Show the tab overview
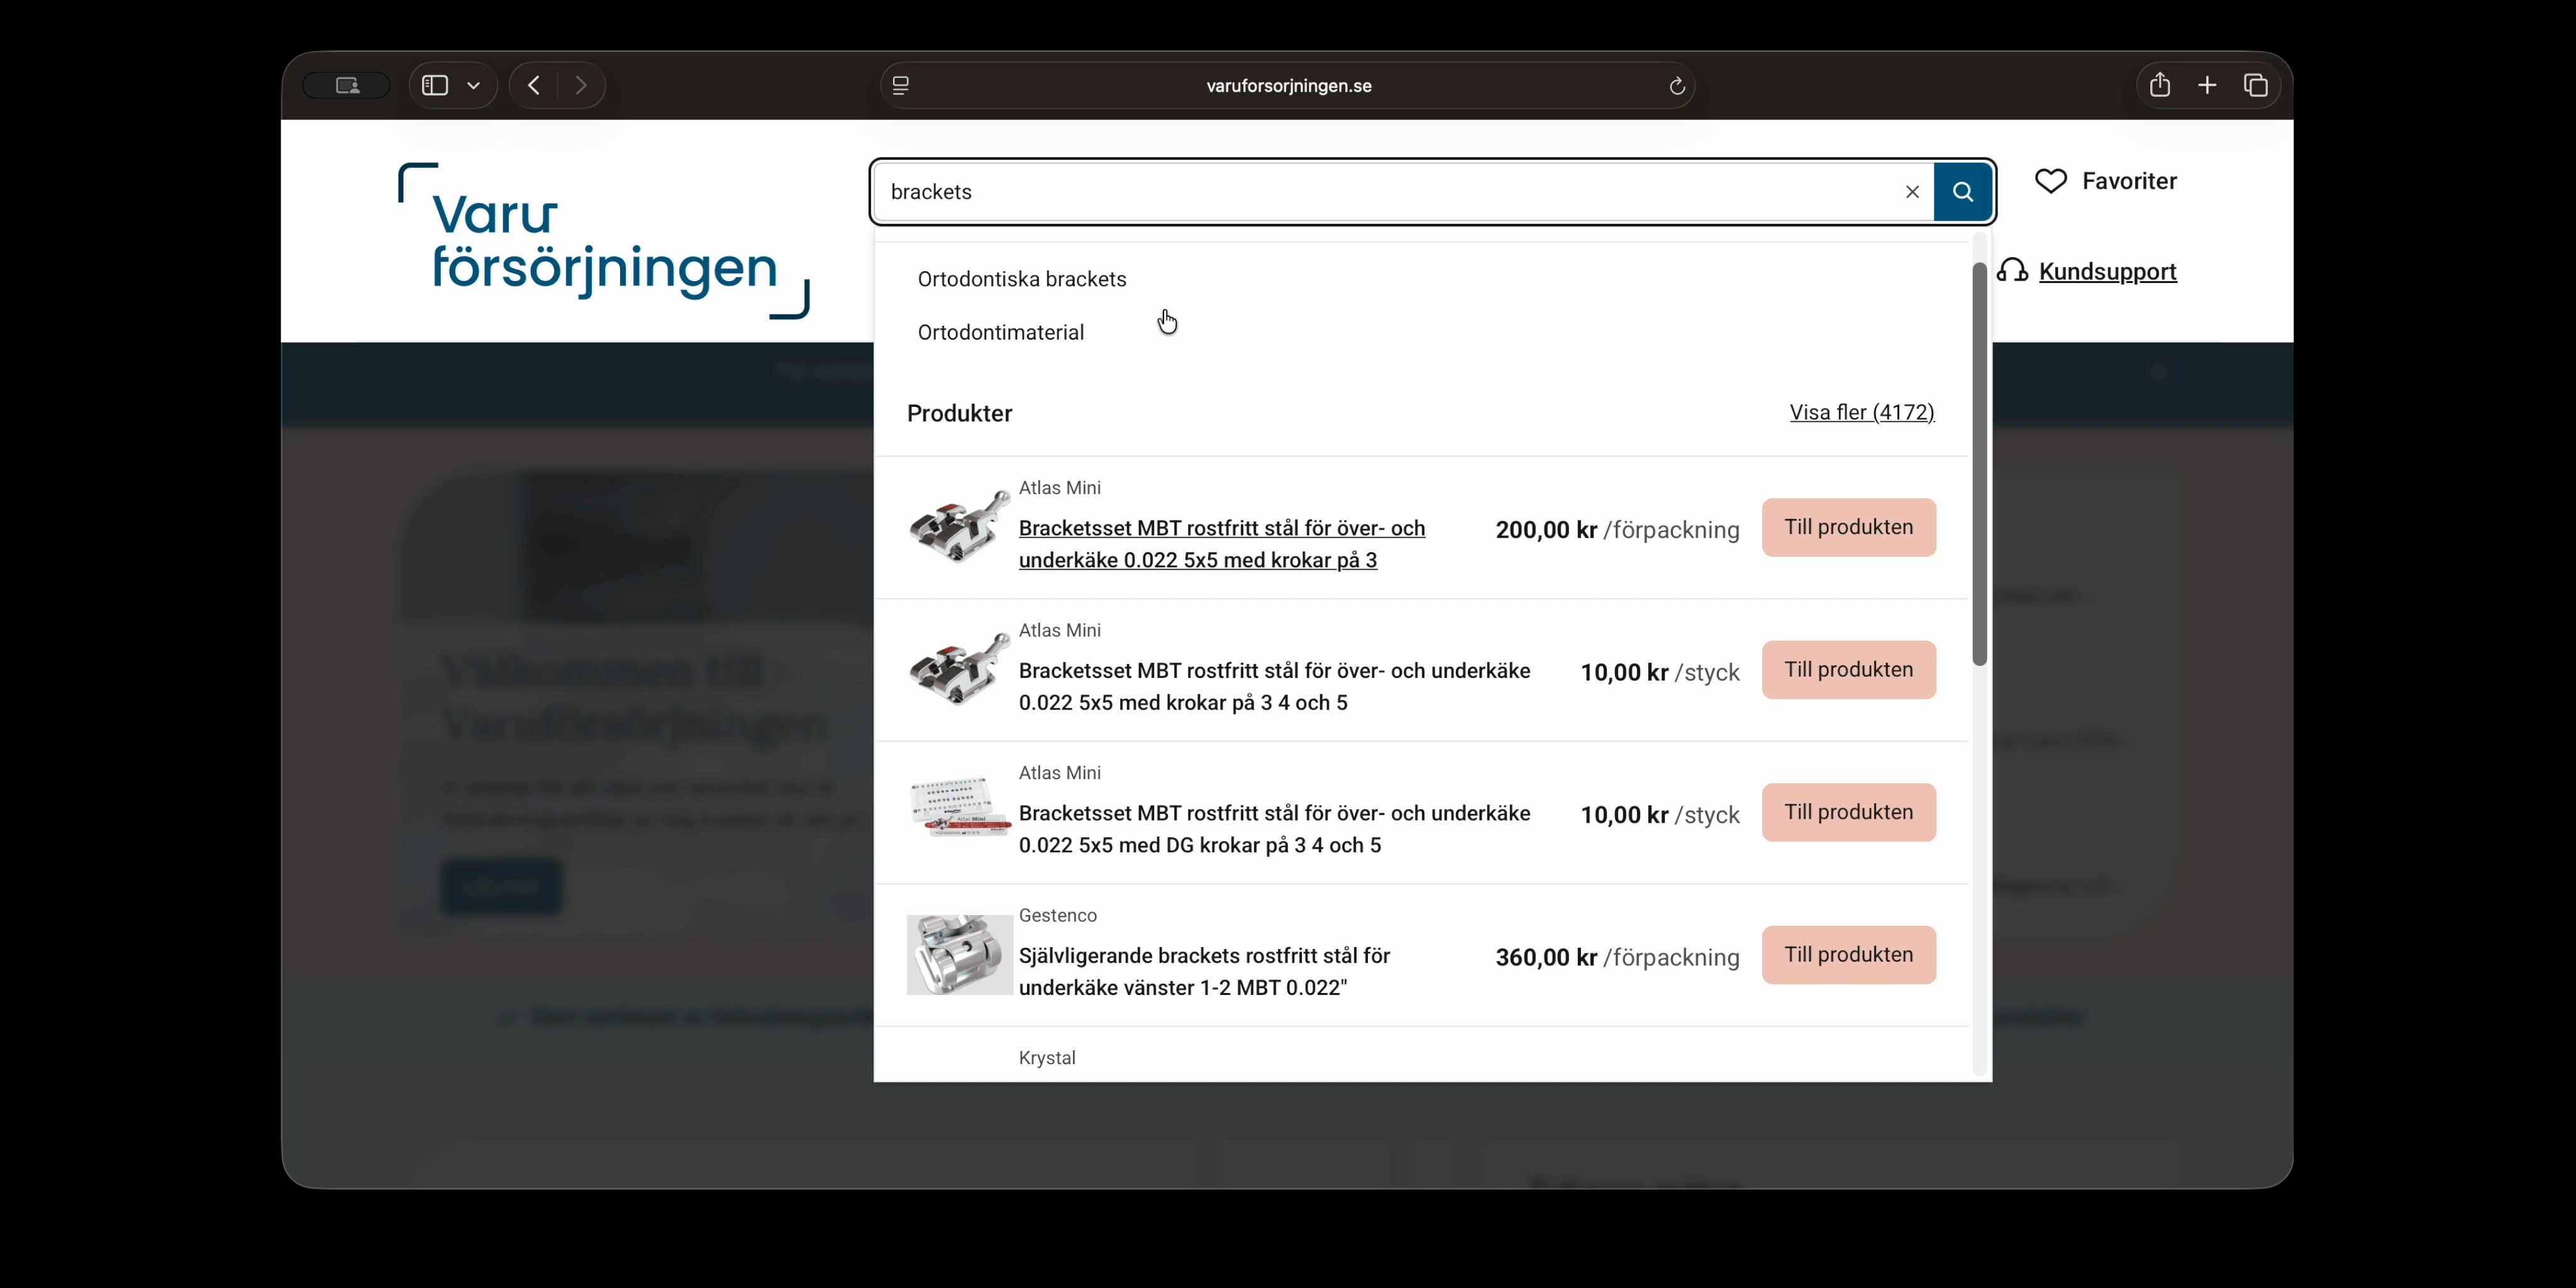Screen dimensions: 2576x1288 click(2255, 85)
